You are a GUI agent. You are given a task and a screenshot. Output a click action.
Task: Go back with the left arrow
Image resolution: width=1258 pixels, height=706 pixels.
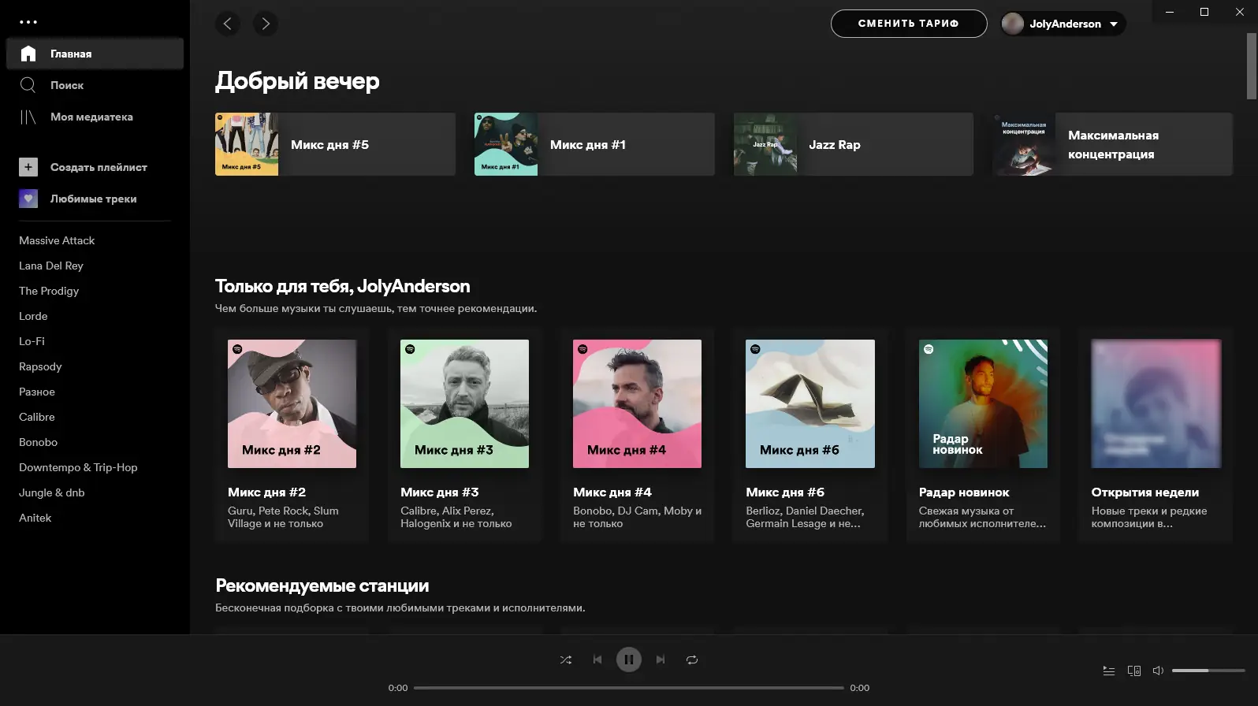[228, 24]
